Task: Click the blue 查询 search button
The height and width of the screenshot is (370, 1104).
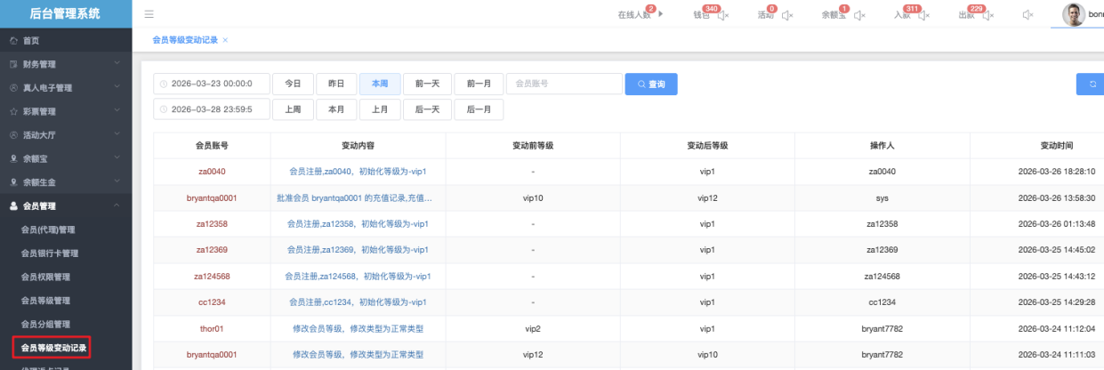Action: [651, 84]
